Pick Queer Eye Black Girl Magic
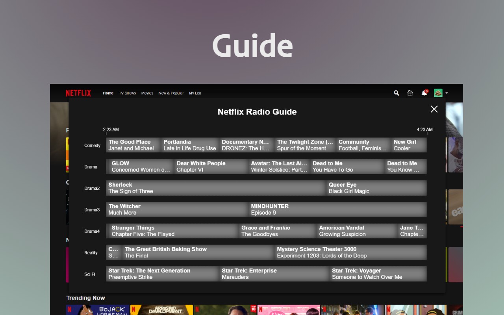Screen dimensions: 504x315 click(377, 188)
